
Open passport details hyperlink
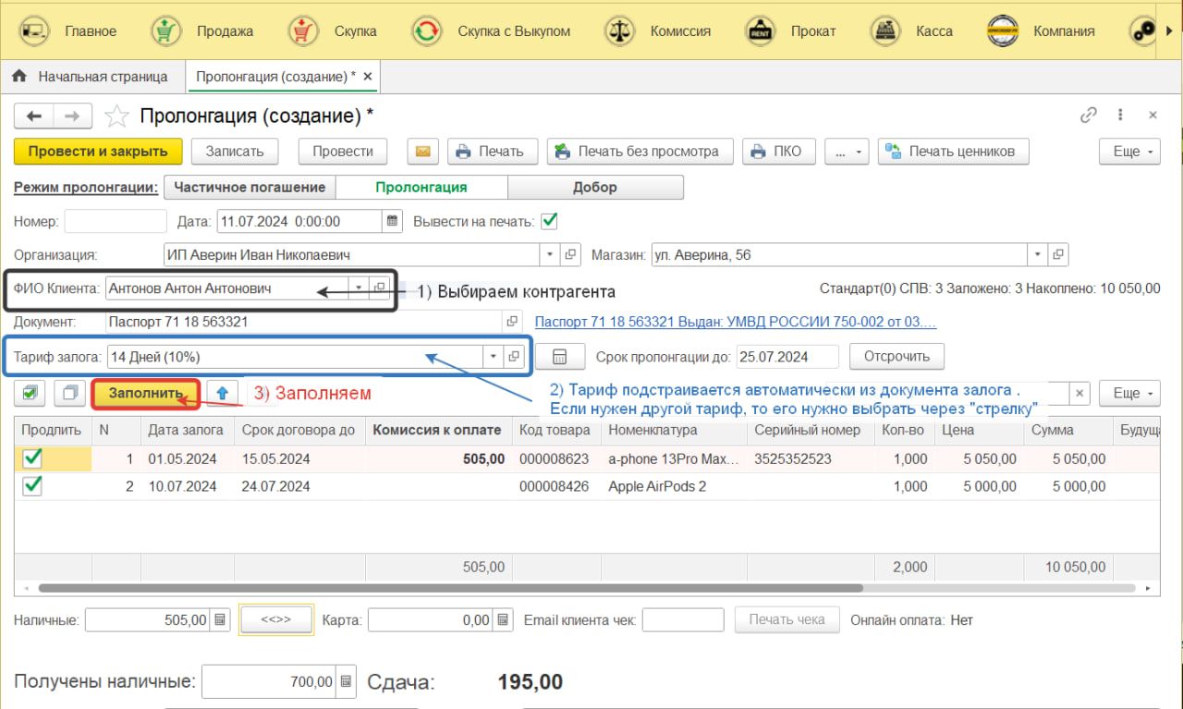pyautogui.click(x=736, y=323)
